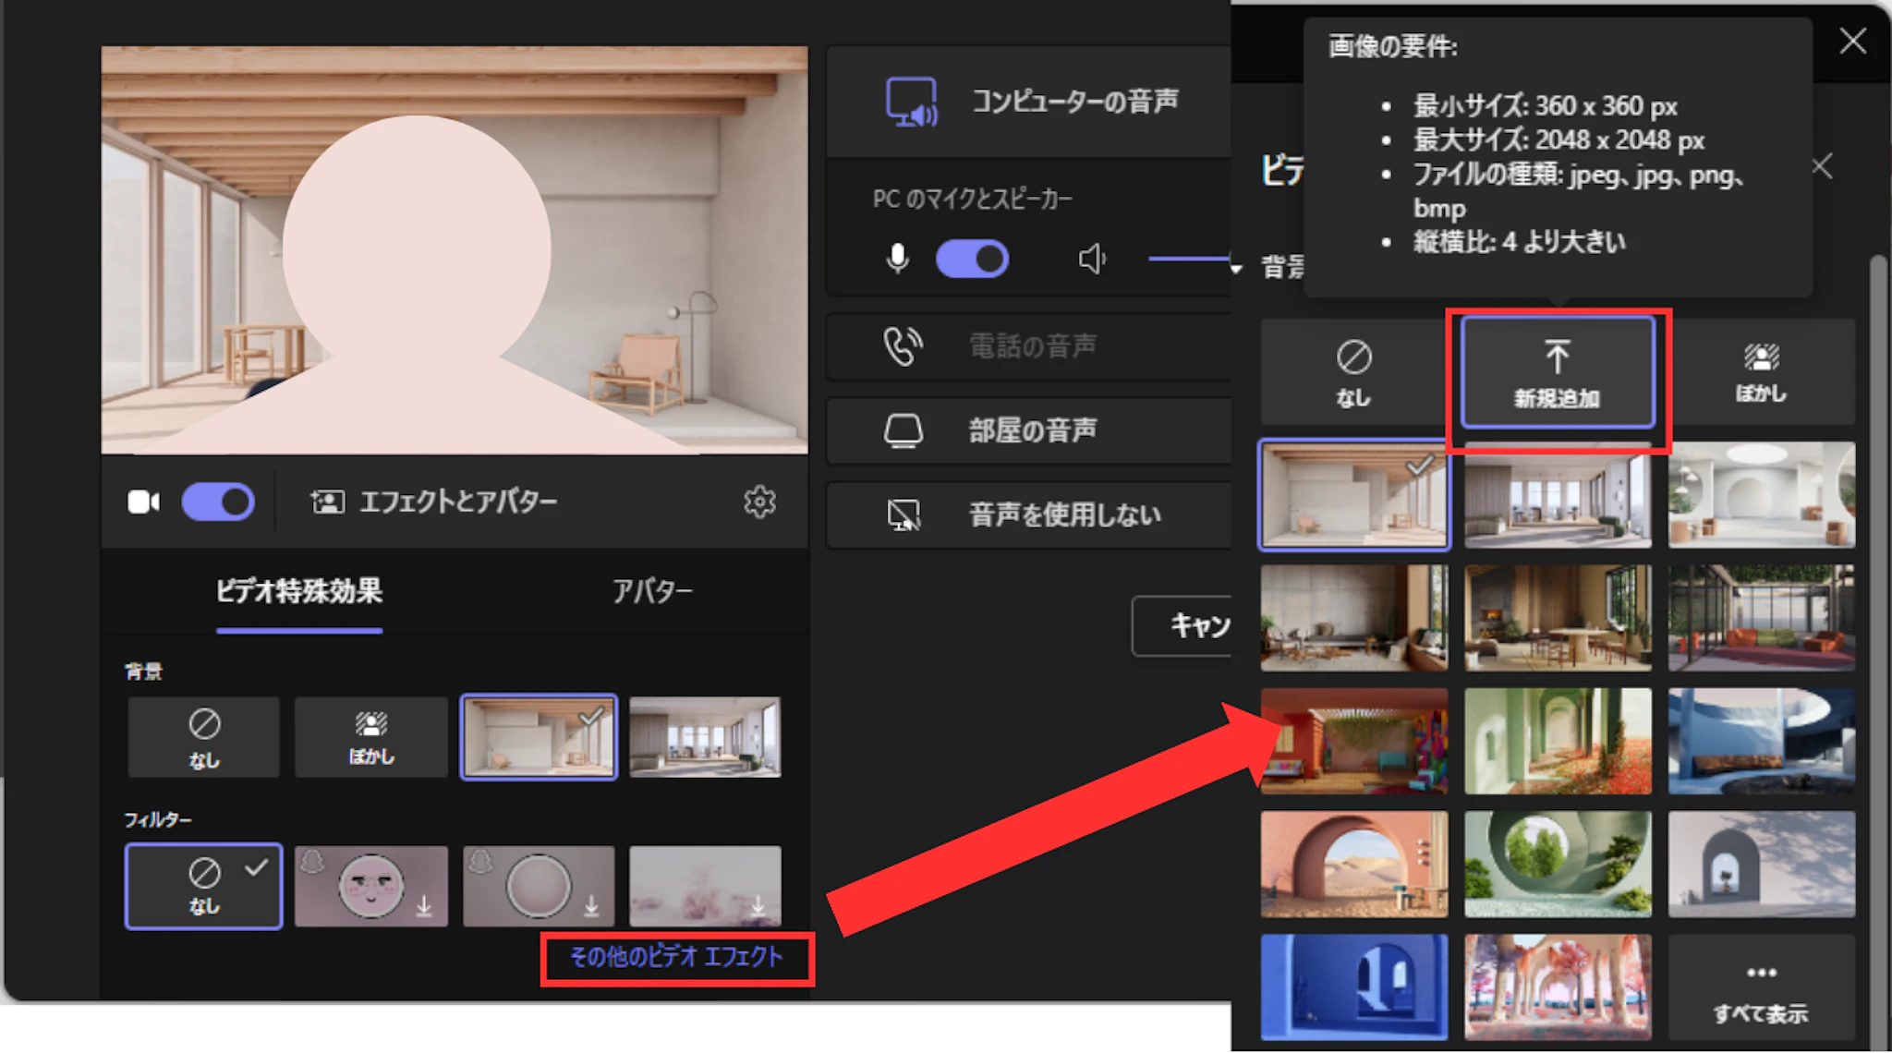Viewport: 1892px width, 1053px height.
Task: Select コンピューターの音声 audio option
Action: click(x=1030, y=102)
